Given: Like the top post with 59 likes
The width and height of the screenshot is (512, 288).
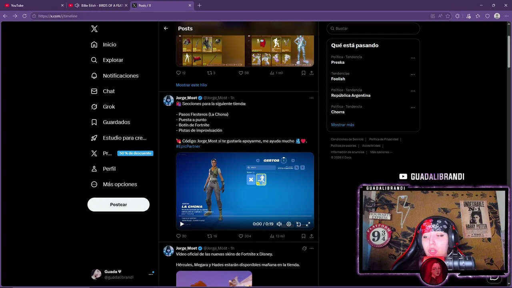Looking at the screenshot, I should (244, 73).
